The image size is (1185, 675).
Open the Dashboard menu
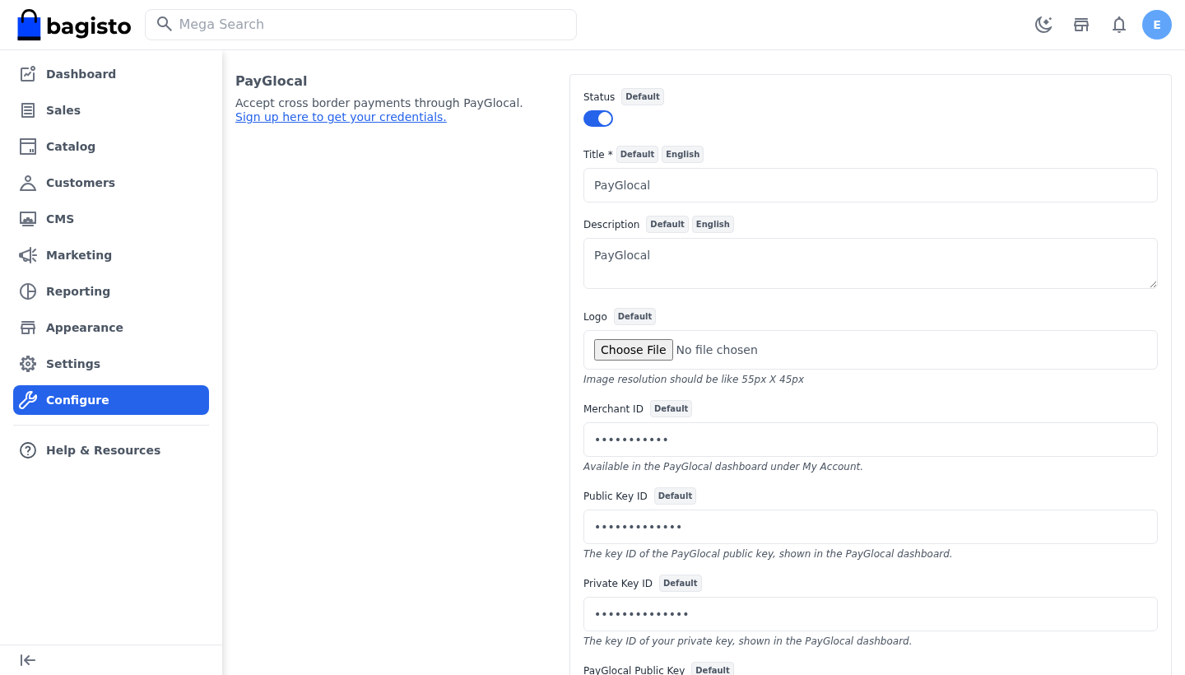click(x=111, y=74)
